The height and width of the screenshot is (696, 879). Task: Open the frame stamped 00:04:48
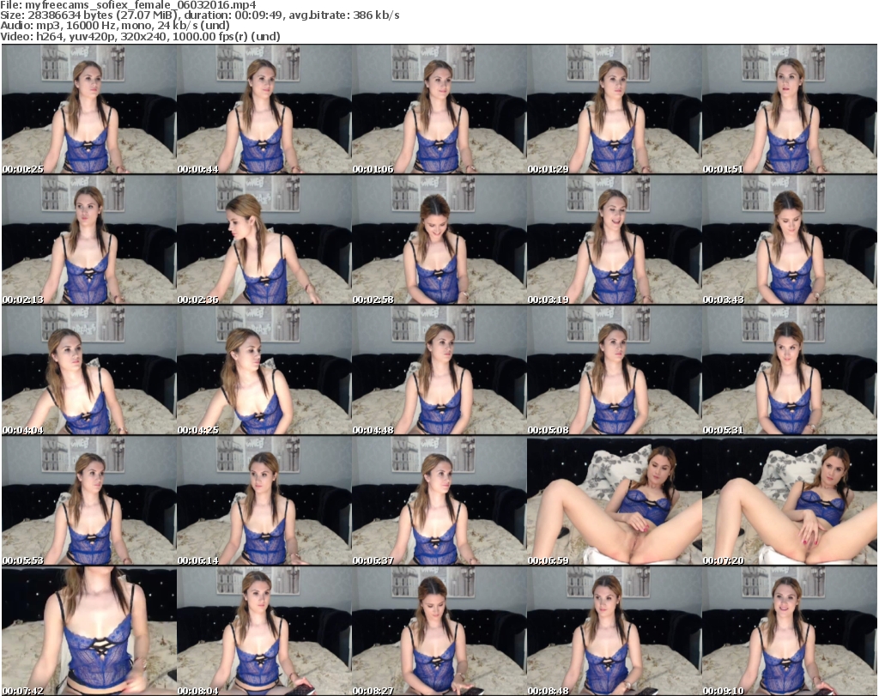coord(439,371)
